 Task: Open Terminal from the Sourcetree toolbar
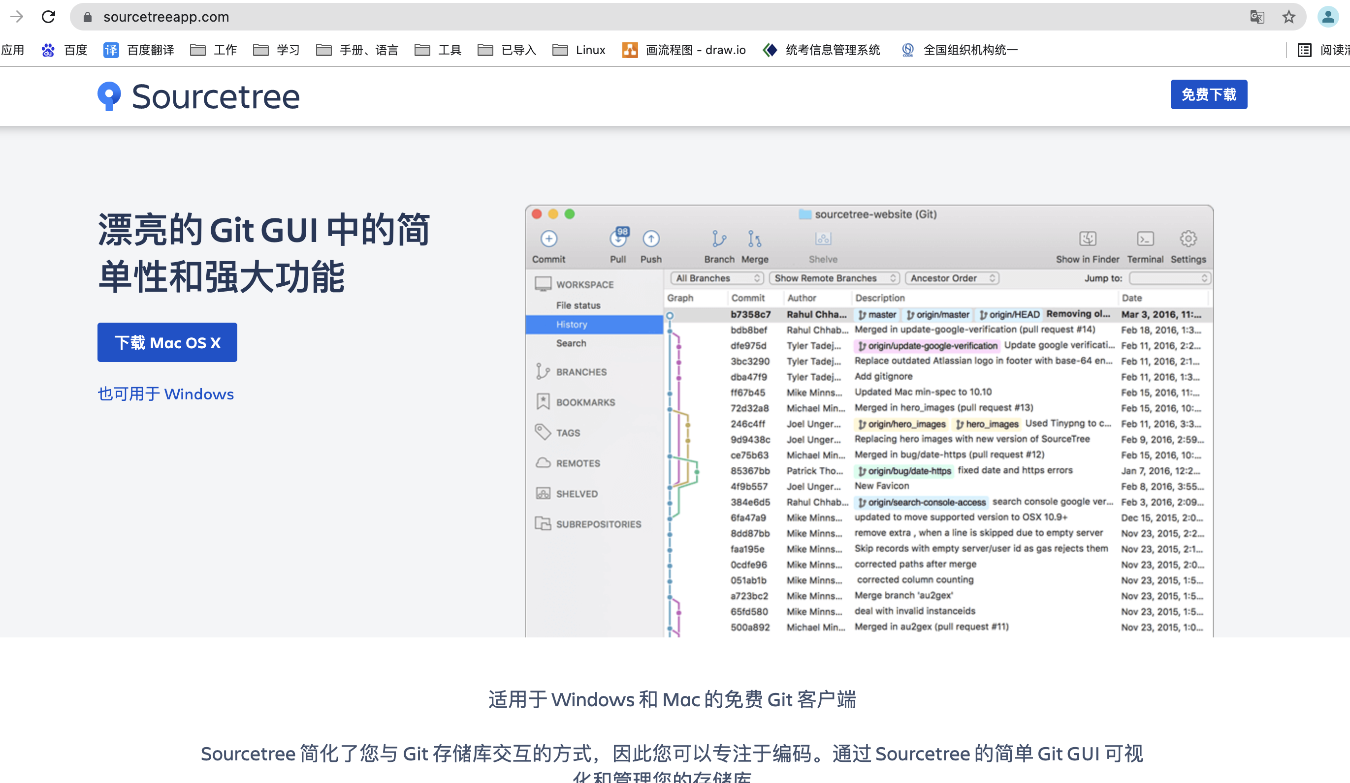pos(1145,239)
